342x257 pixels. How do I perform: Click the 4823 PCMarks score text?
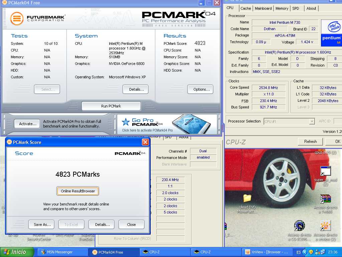point(77,174)
